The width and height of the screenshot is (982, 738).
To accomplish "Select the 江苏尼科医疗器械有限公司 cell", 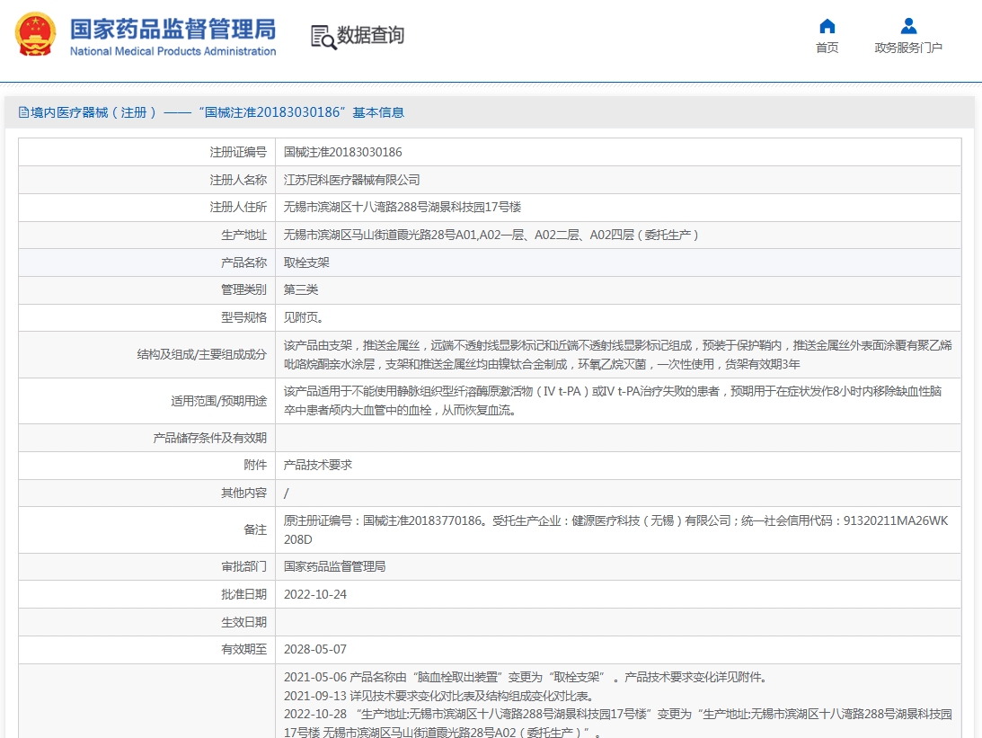I will tap(351, 180).
